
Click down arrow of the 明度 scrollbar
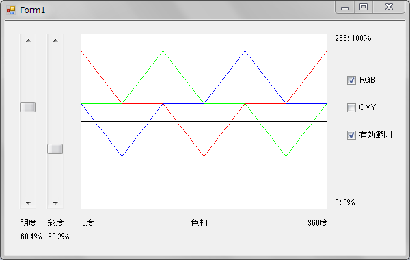pos(28,203)
